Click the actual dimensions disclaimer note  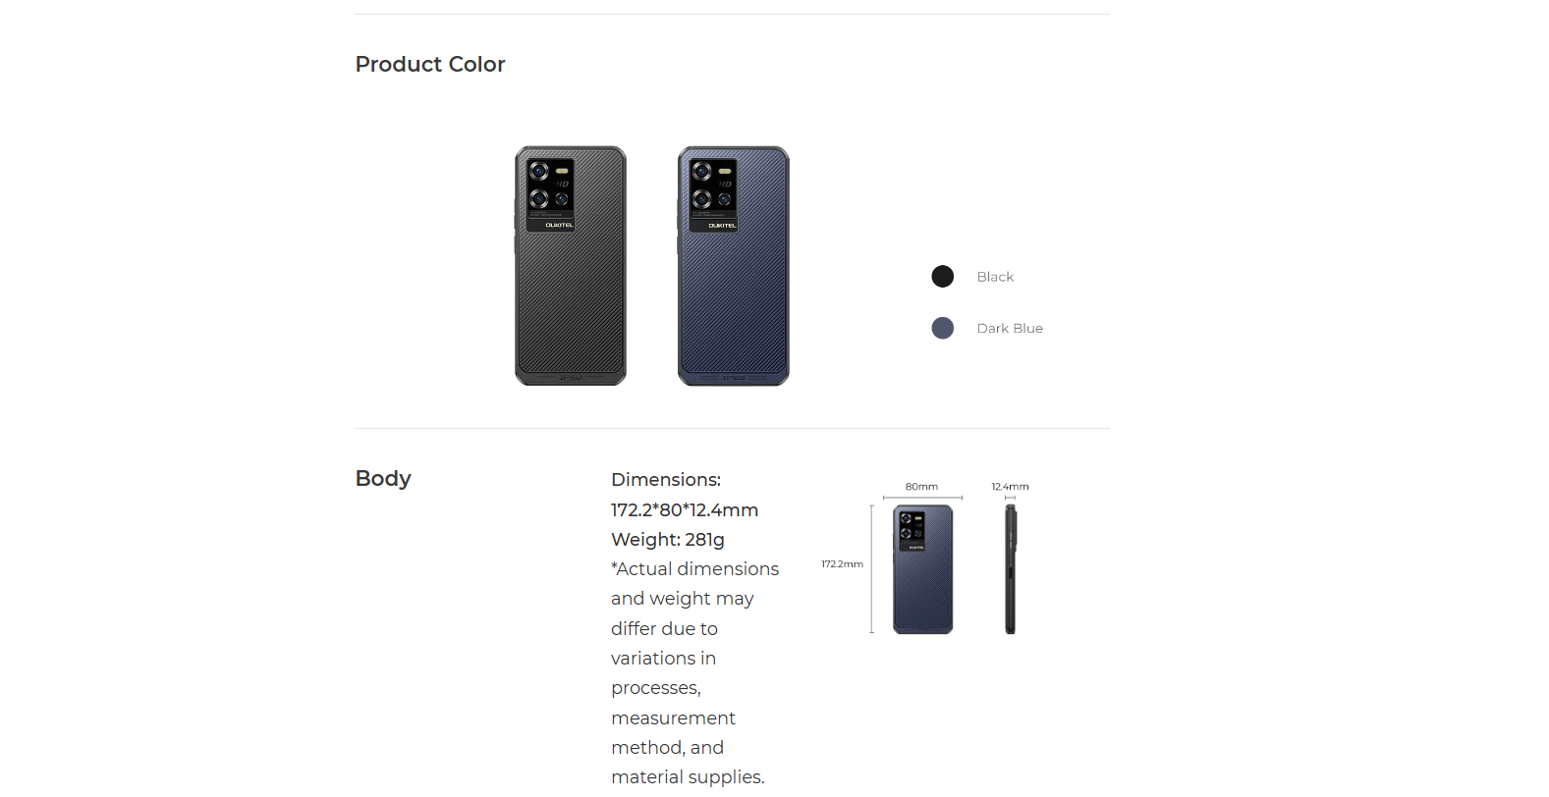tap(694, 673)
